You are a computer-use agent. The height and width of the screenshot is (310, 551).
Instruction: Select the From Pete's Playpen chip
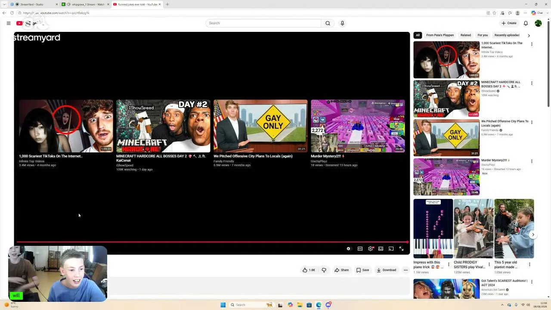(440, 35)
